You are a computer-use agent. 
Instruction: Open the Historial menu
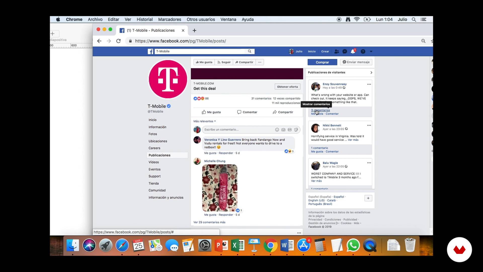(145, 19)
